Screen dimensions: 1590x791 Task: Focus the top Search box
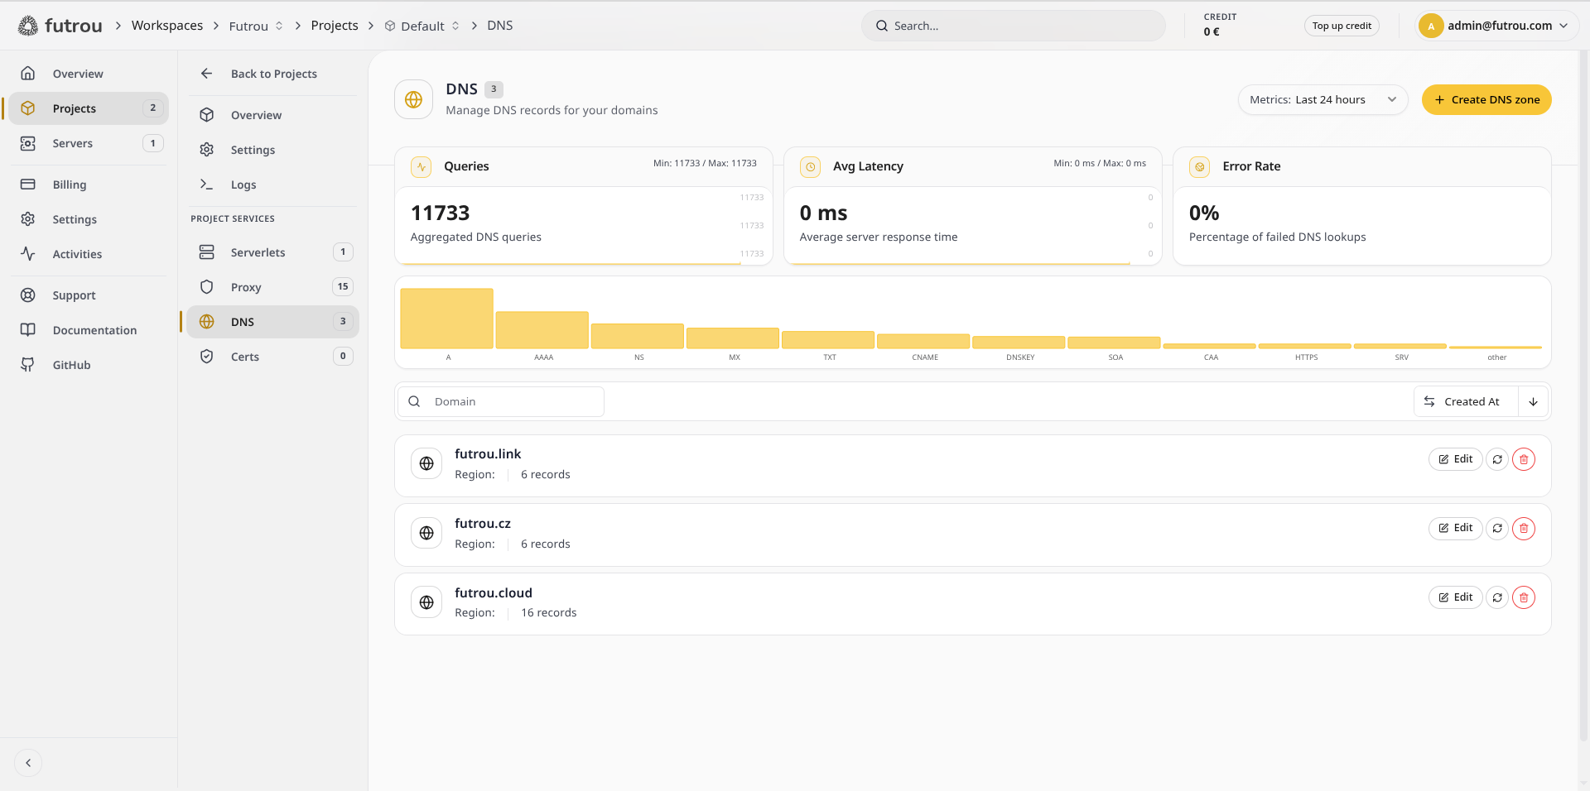click(x=1014, y=26)
